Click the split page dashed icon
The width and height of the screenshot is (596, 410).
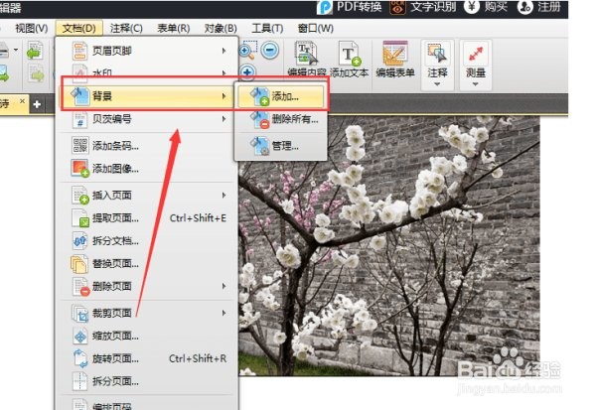[80, 381]
